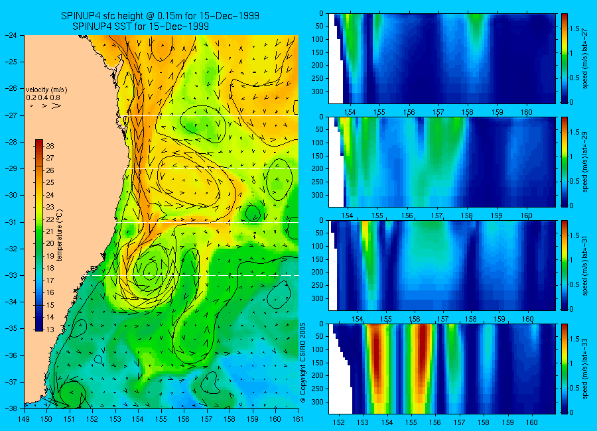Click the lat=-29 speed section panel
Screen dimensions: 597x431
[x=442, y=162]
